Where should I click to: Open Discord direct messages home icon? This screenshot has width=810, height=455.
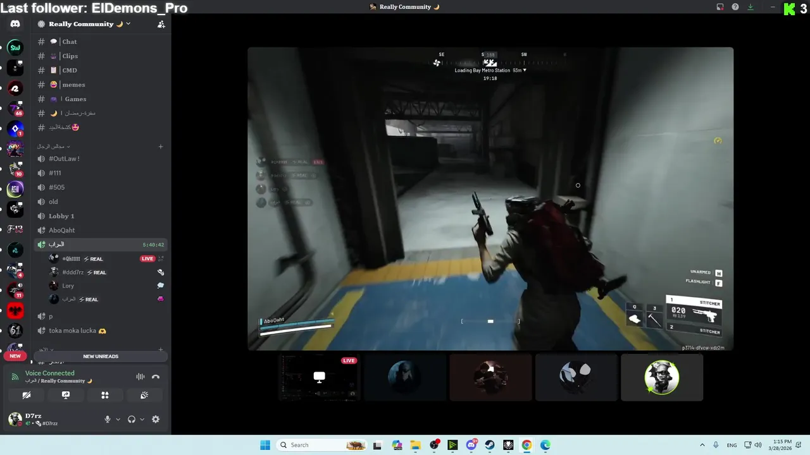pos(15,24)
